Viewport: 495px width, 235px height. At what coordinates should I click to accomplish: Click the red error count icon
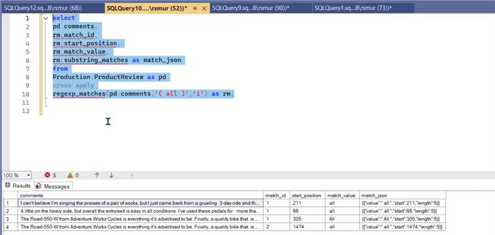point(47,175)
